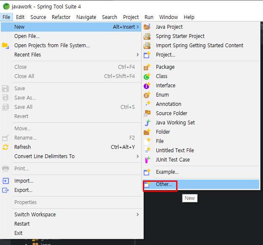
Task: Select Spring Starter Project
Action: (201, 36)
